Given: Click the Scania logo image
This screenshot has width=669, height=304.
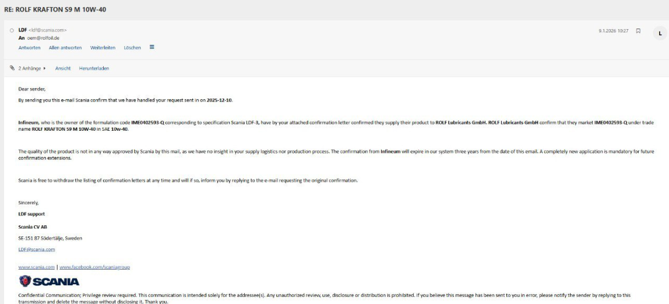Looking at the screenshot, I should [x=49, y=281].
